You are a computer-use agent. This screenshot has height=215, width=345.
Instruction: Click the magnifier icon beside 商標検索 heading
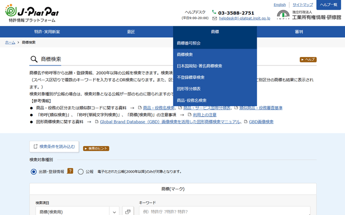[34, 59]
